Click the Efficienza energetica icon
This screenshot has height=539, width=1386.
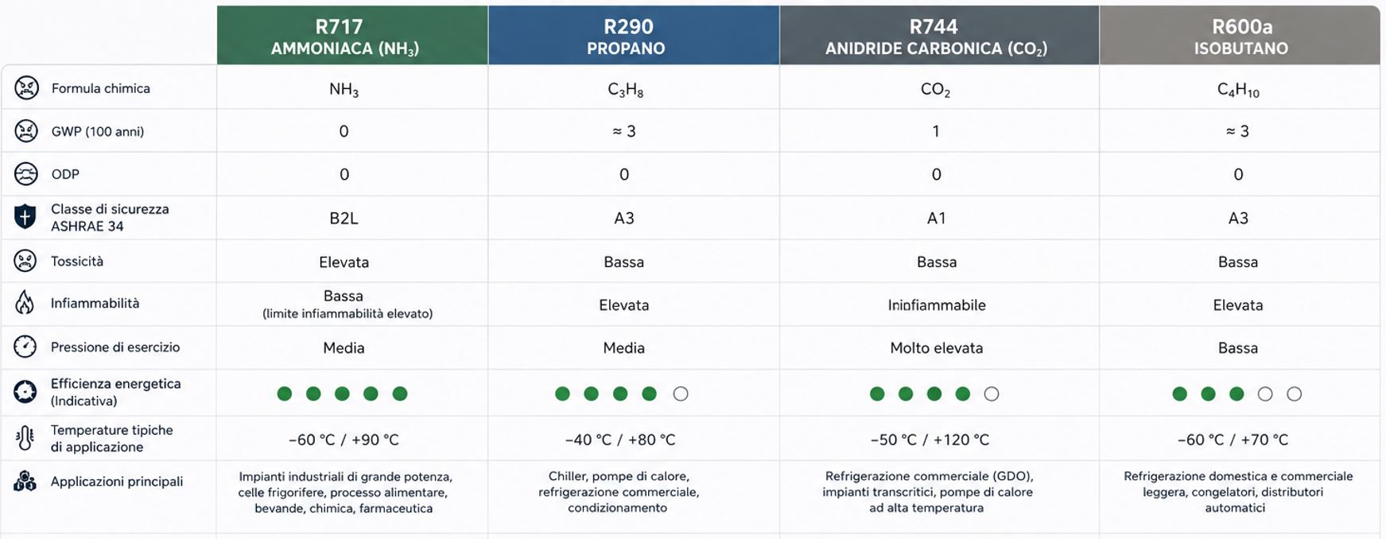point(25,391)
